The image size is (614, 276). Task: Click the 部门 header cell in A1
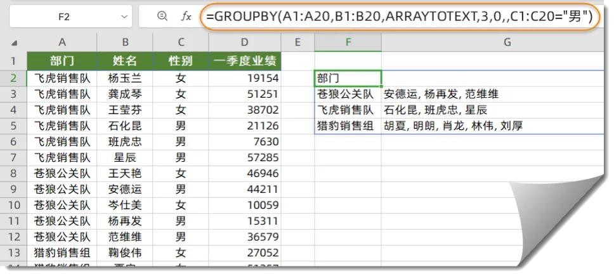(x=62, y=62)
